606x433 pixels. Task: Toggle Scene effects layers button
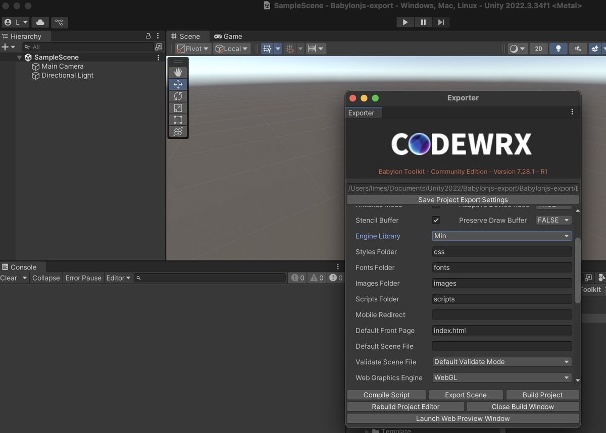[x=595, y=49]
